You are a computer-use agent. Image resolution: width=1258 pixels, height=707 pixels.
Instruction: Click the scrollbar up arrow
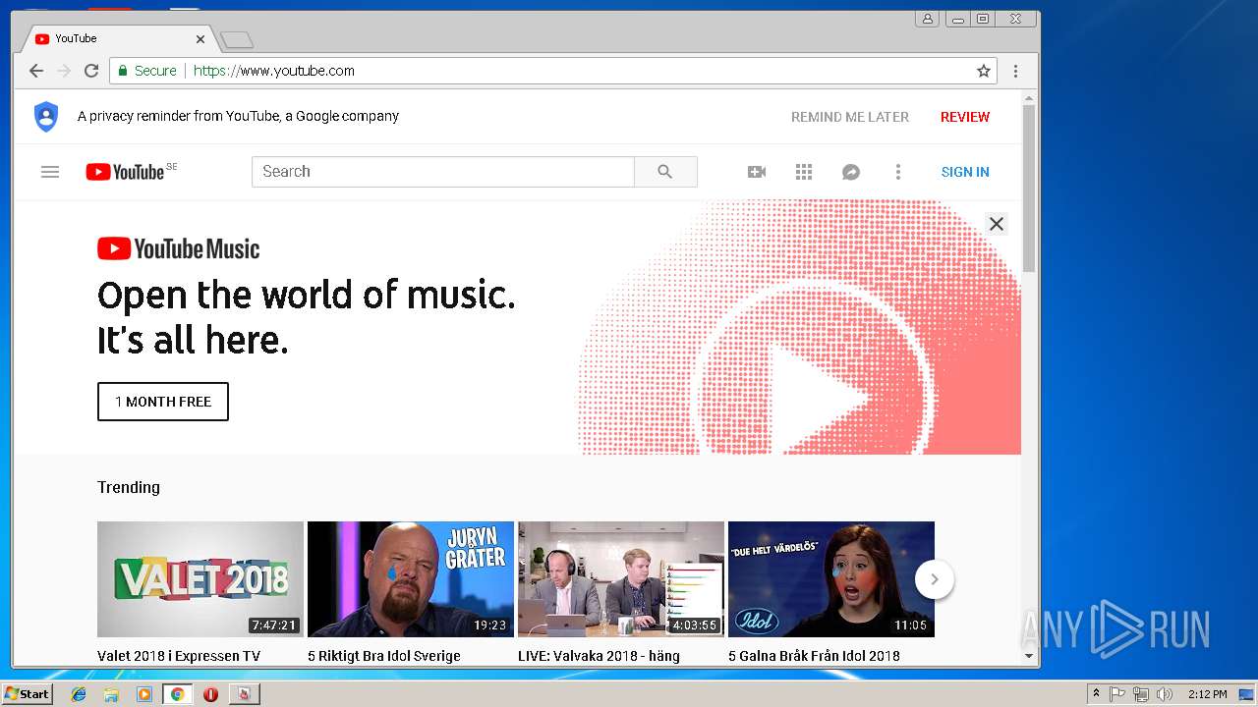1029,98
